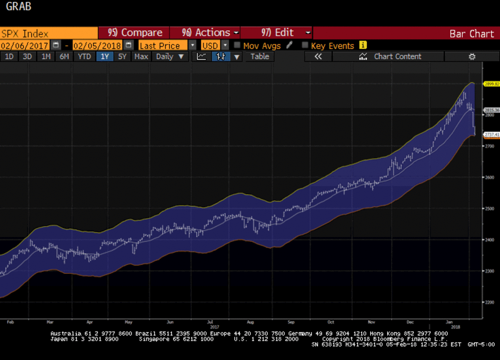The width and height of the screenshot is (500, 360).
Task: Open chart settings gear icon
Action: point(472,57)
